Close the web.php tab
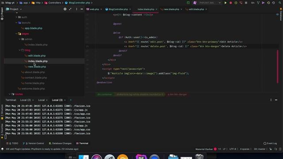This screenshot has height=159, width=283. pos(101,9)
